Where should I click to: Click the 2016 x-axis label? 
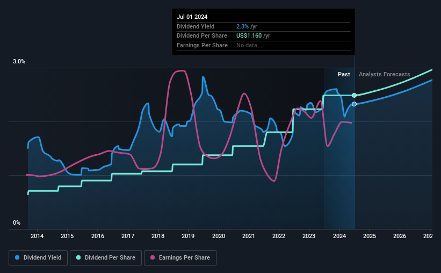(x=98, y=236)
